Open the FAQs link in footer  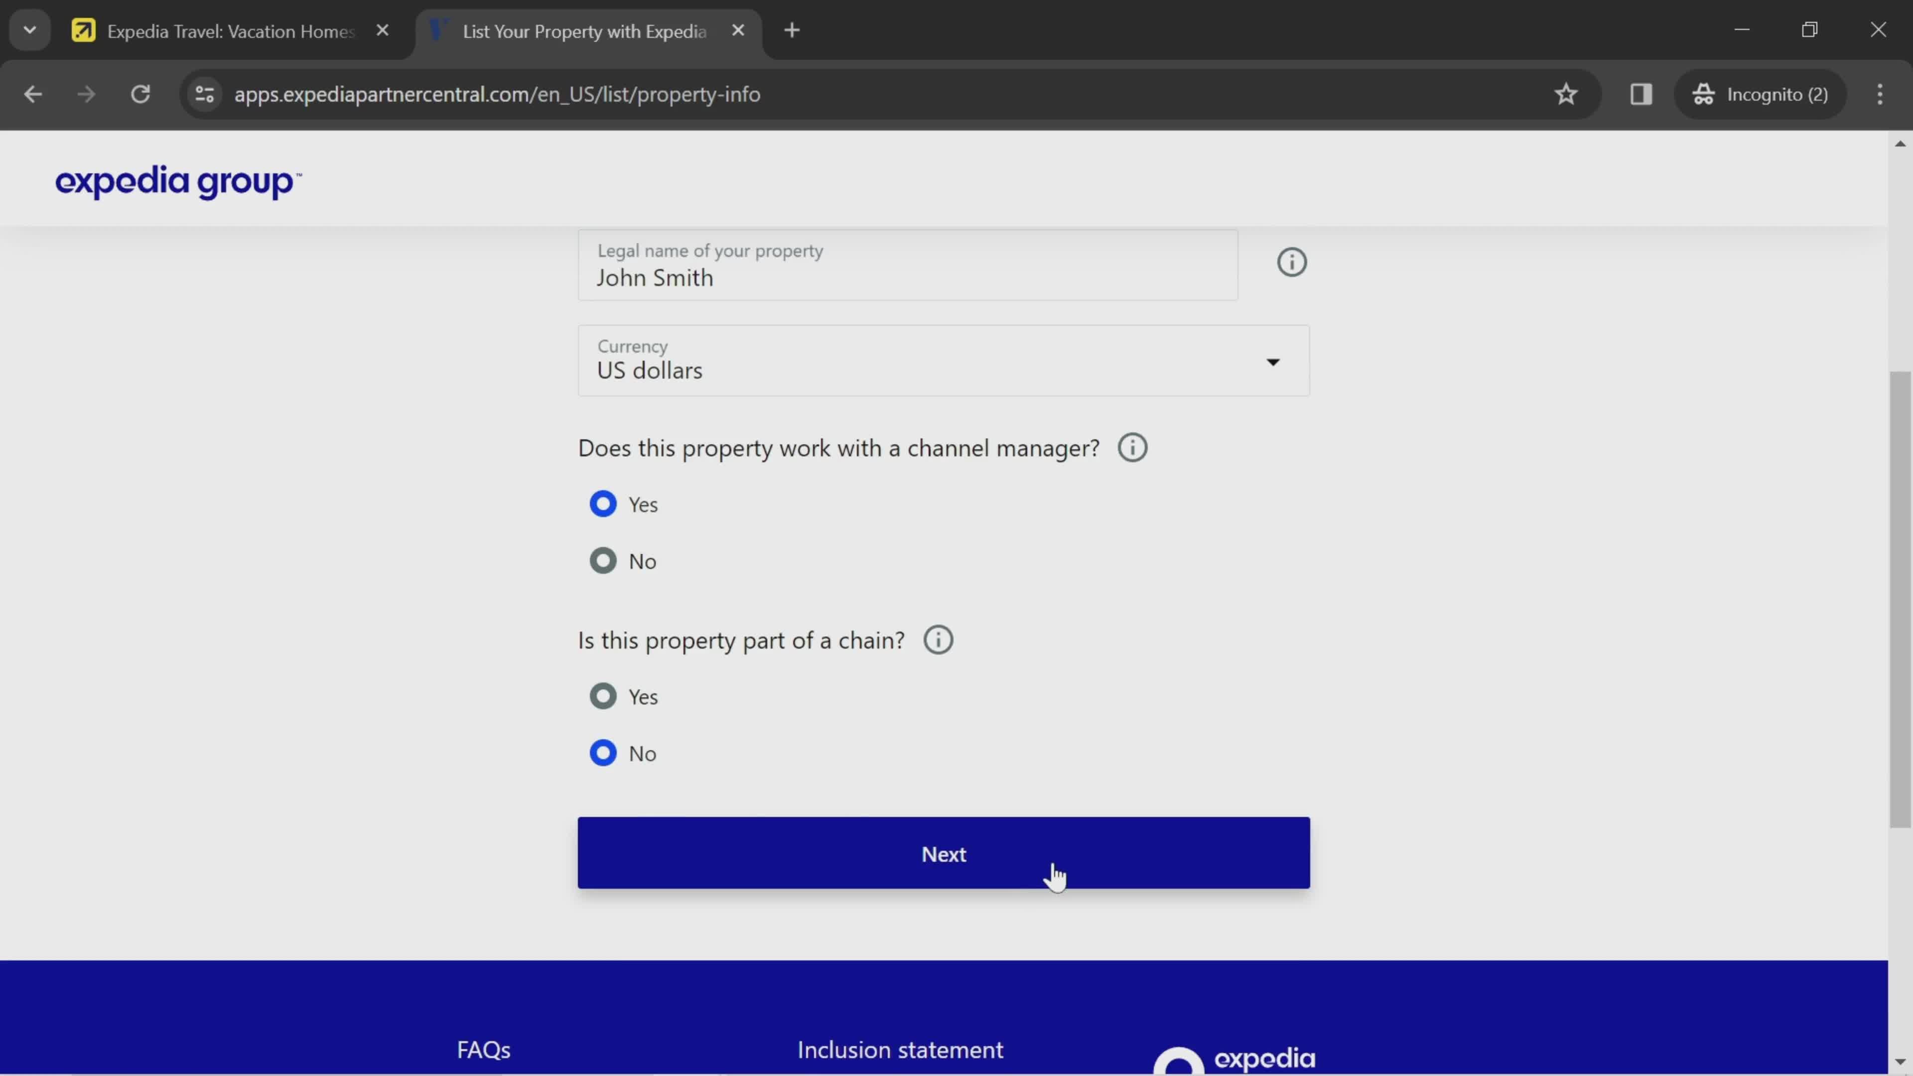click(x=484, y=1050)
